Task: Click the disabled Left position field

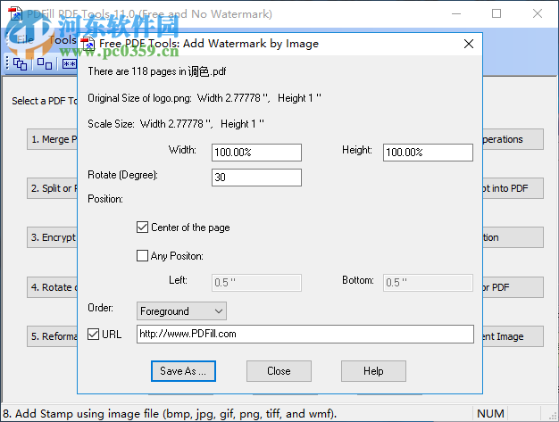Action: 256,283
